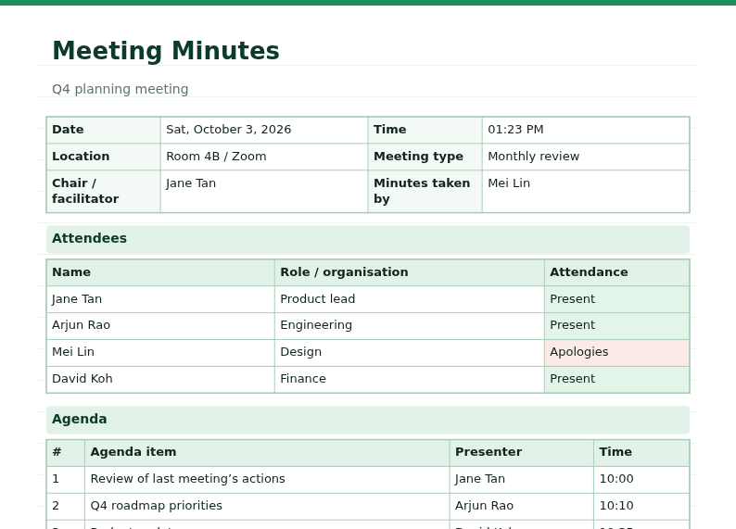
Task: Click the 'Attendance' column header
Action: [x=616, y=272]
